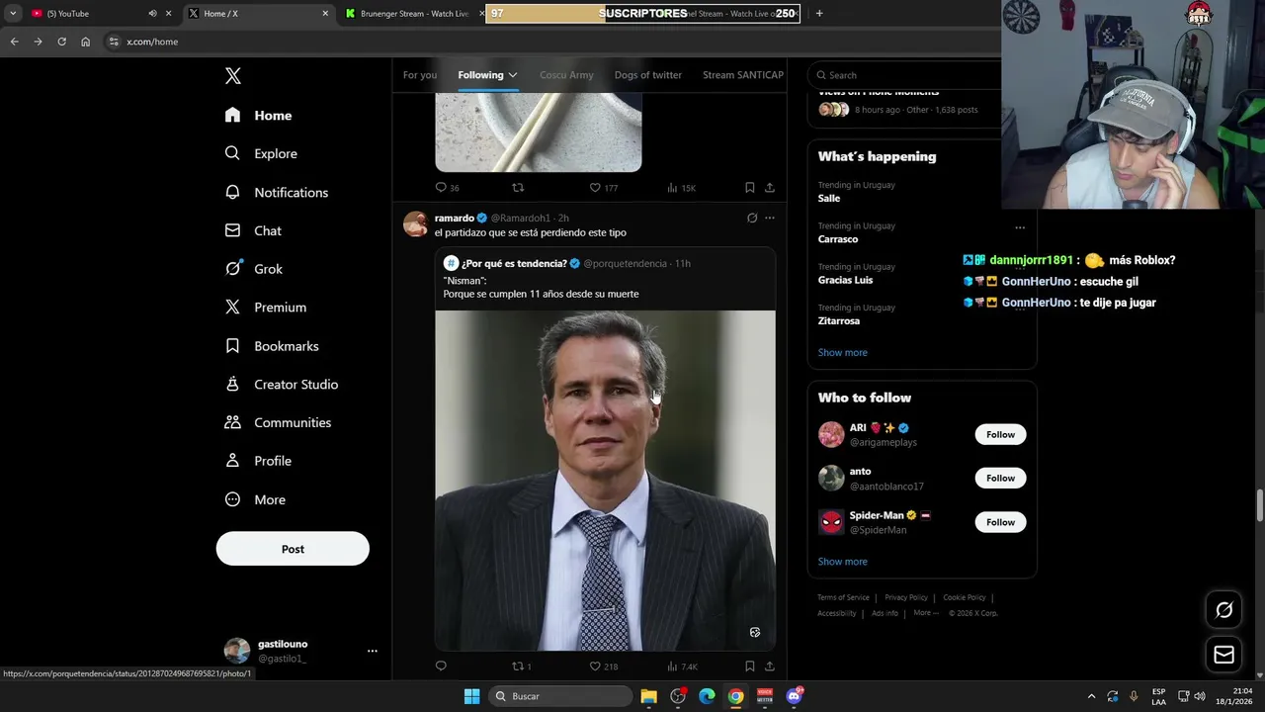This screenshot has width=1265, height=712.
Task: Show hidden icons in system tray
Action: pyautogui.click(x=1091, y=696)
